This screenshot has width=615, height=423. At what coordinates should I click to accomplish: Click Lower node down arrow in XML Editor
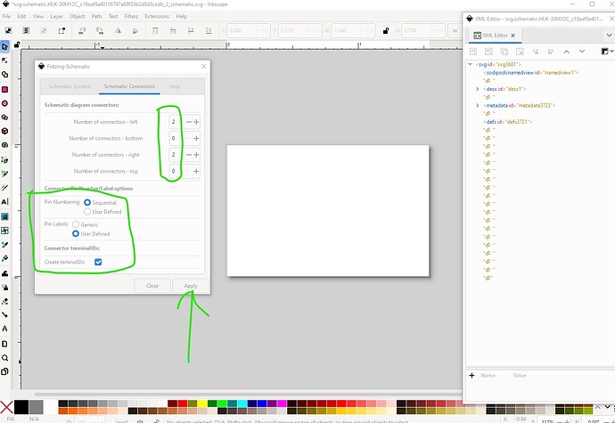tap(582, 52)
